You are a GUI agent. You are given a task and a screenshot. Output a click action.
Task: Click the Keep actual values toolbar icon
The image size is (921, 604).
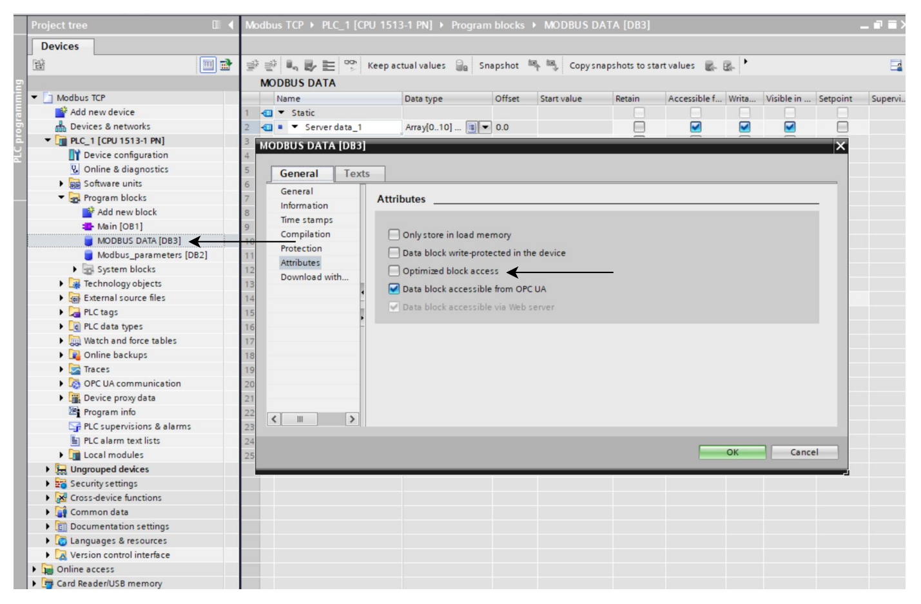tap(461, 66)
